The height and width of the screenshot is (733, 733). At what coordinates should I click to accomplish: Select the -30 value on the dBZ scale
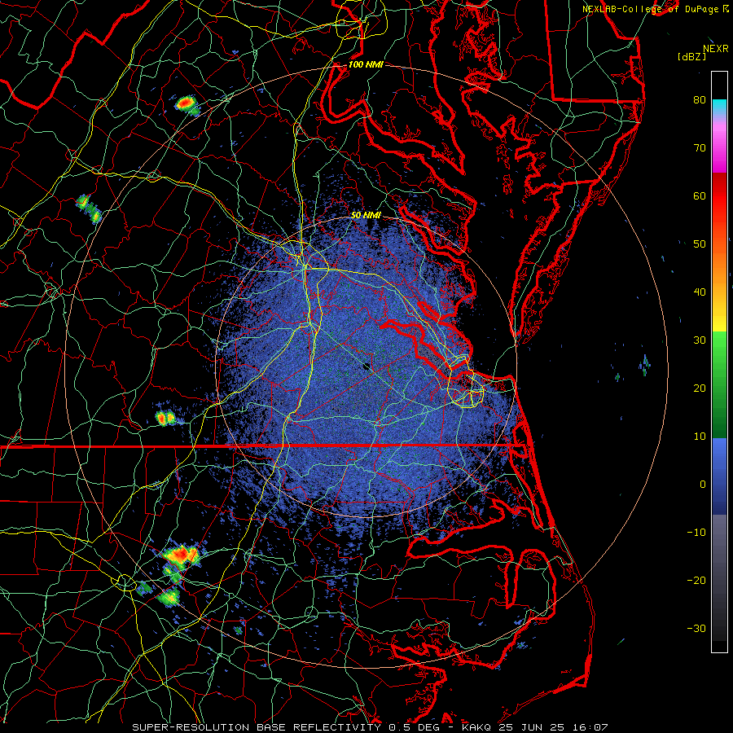(696, 628)
